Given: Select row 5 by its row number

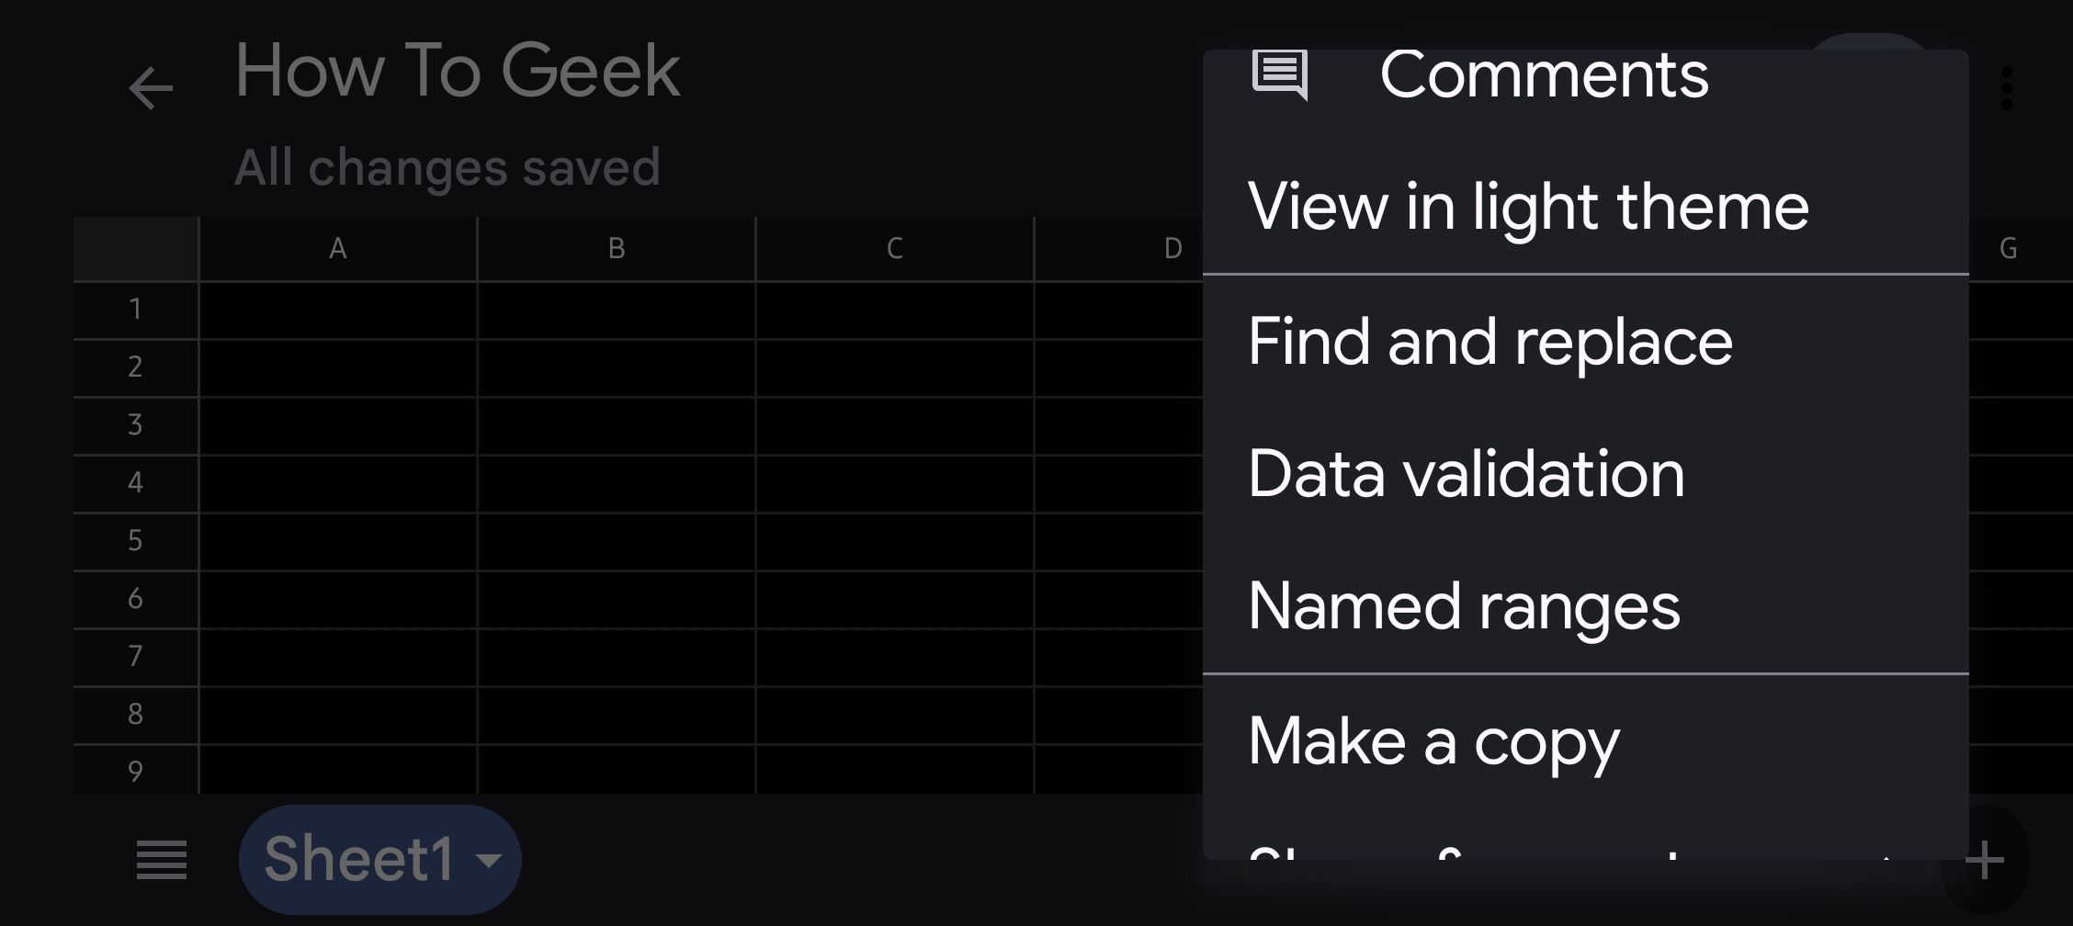Looking at the screenshot, I should tap(135, 540).
